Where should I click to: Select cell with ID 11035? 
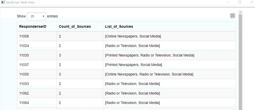point(37,55)
